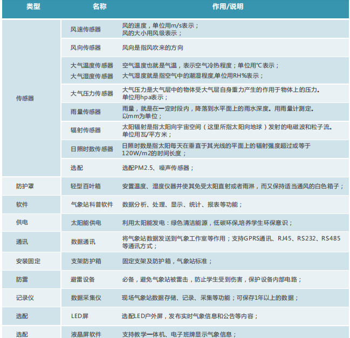
Task: Select the 液晶屏软件 name cell
Action: tap(86, 334)
